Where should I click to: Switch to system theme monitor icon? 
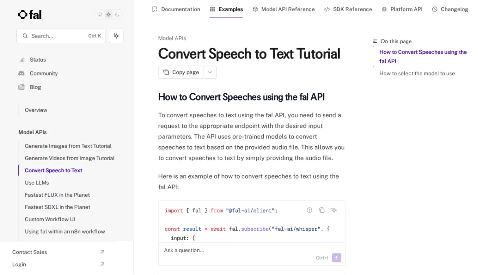point(99,15)
